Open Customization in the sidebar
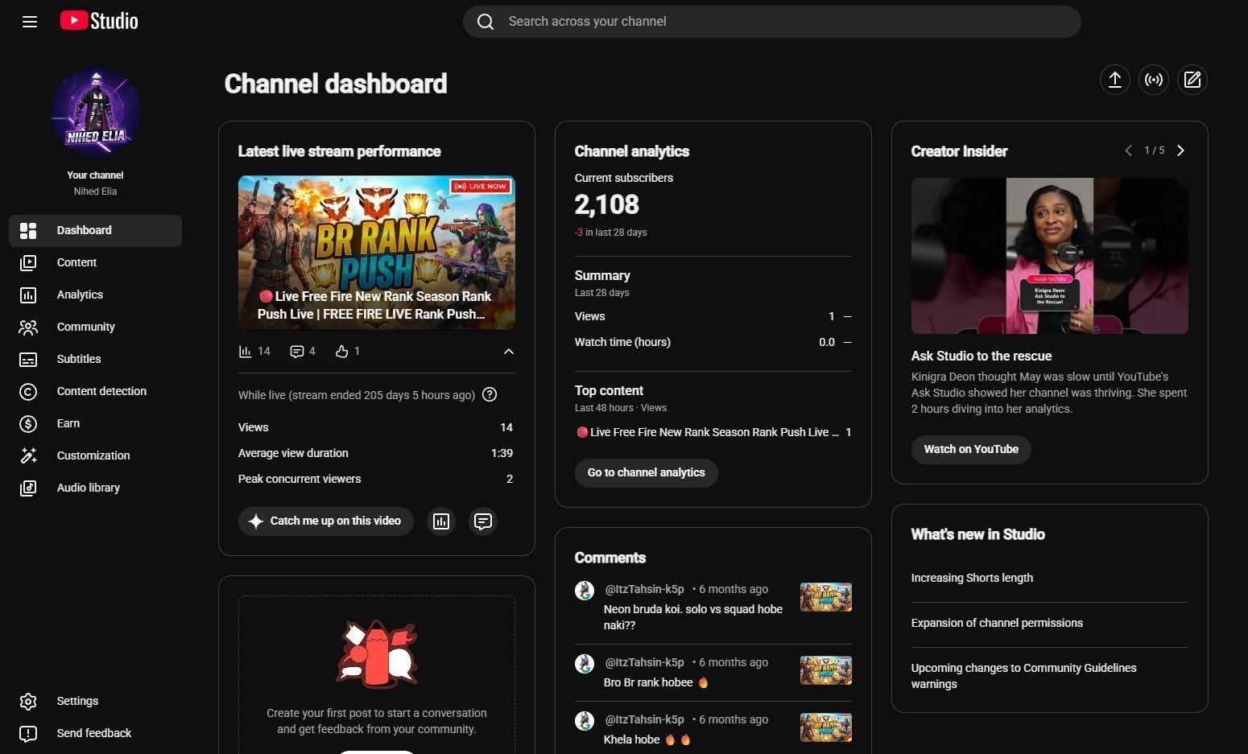Image resolution: width=1248 pixels, height=754 pixels. (95, 455)
